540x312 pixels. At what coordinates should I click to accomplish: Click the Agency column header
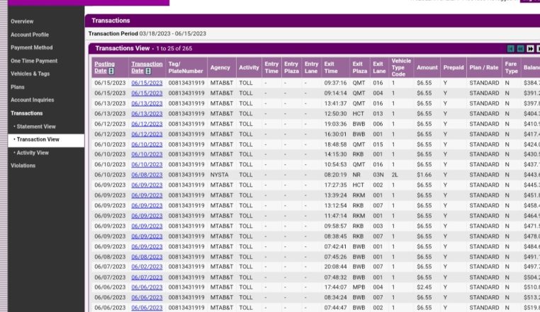(220, 67)
